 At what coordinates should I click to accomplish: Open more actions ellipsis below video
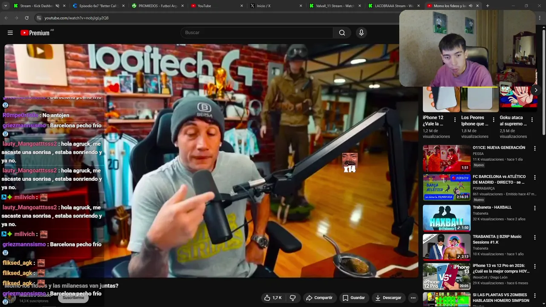(x=413, y=298)
